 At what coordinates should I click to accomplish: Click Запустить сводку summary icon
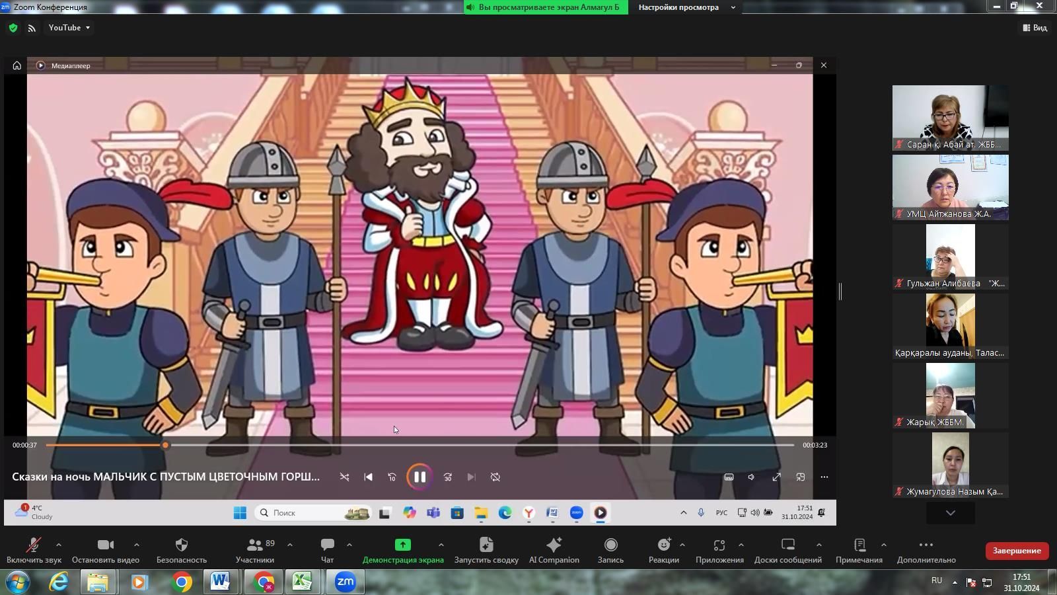[x=486, y=545]
